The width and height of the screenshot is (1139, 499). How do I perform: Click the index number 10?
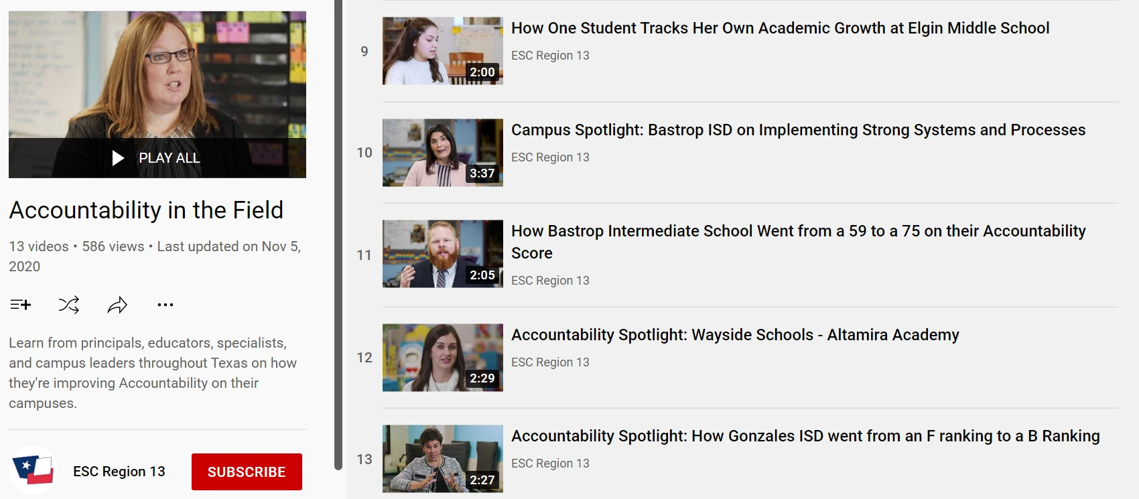(x=364, y=153)
